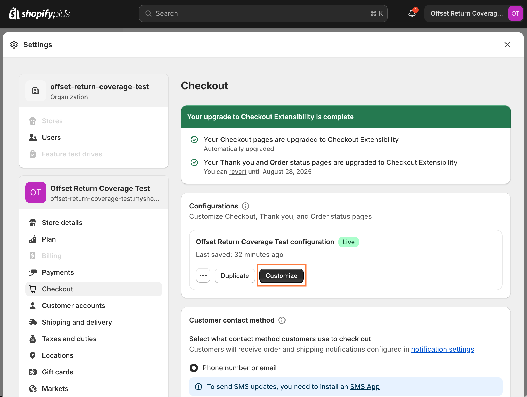
Task: Open the Users settings page
Action: pos(51,138)
